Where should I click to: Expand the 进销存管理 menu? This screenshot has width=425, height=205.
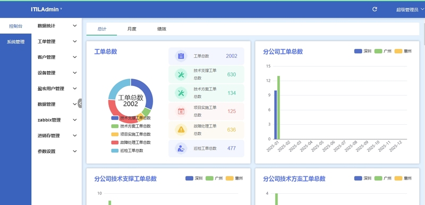pyautogui.click(x=57, y=135)
